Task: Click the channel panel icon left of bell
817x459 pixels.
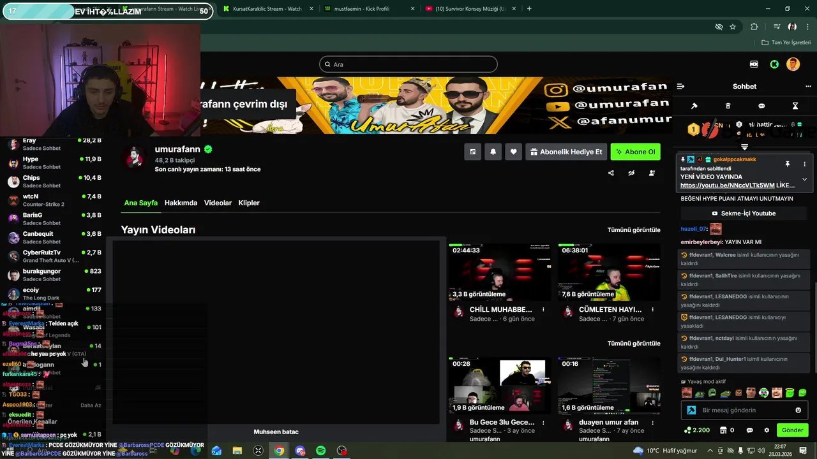Action: point(472,152)
